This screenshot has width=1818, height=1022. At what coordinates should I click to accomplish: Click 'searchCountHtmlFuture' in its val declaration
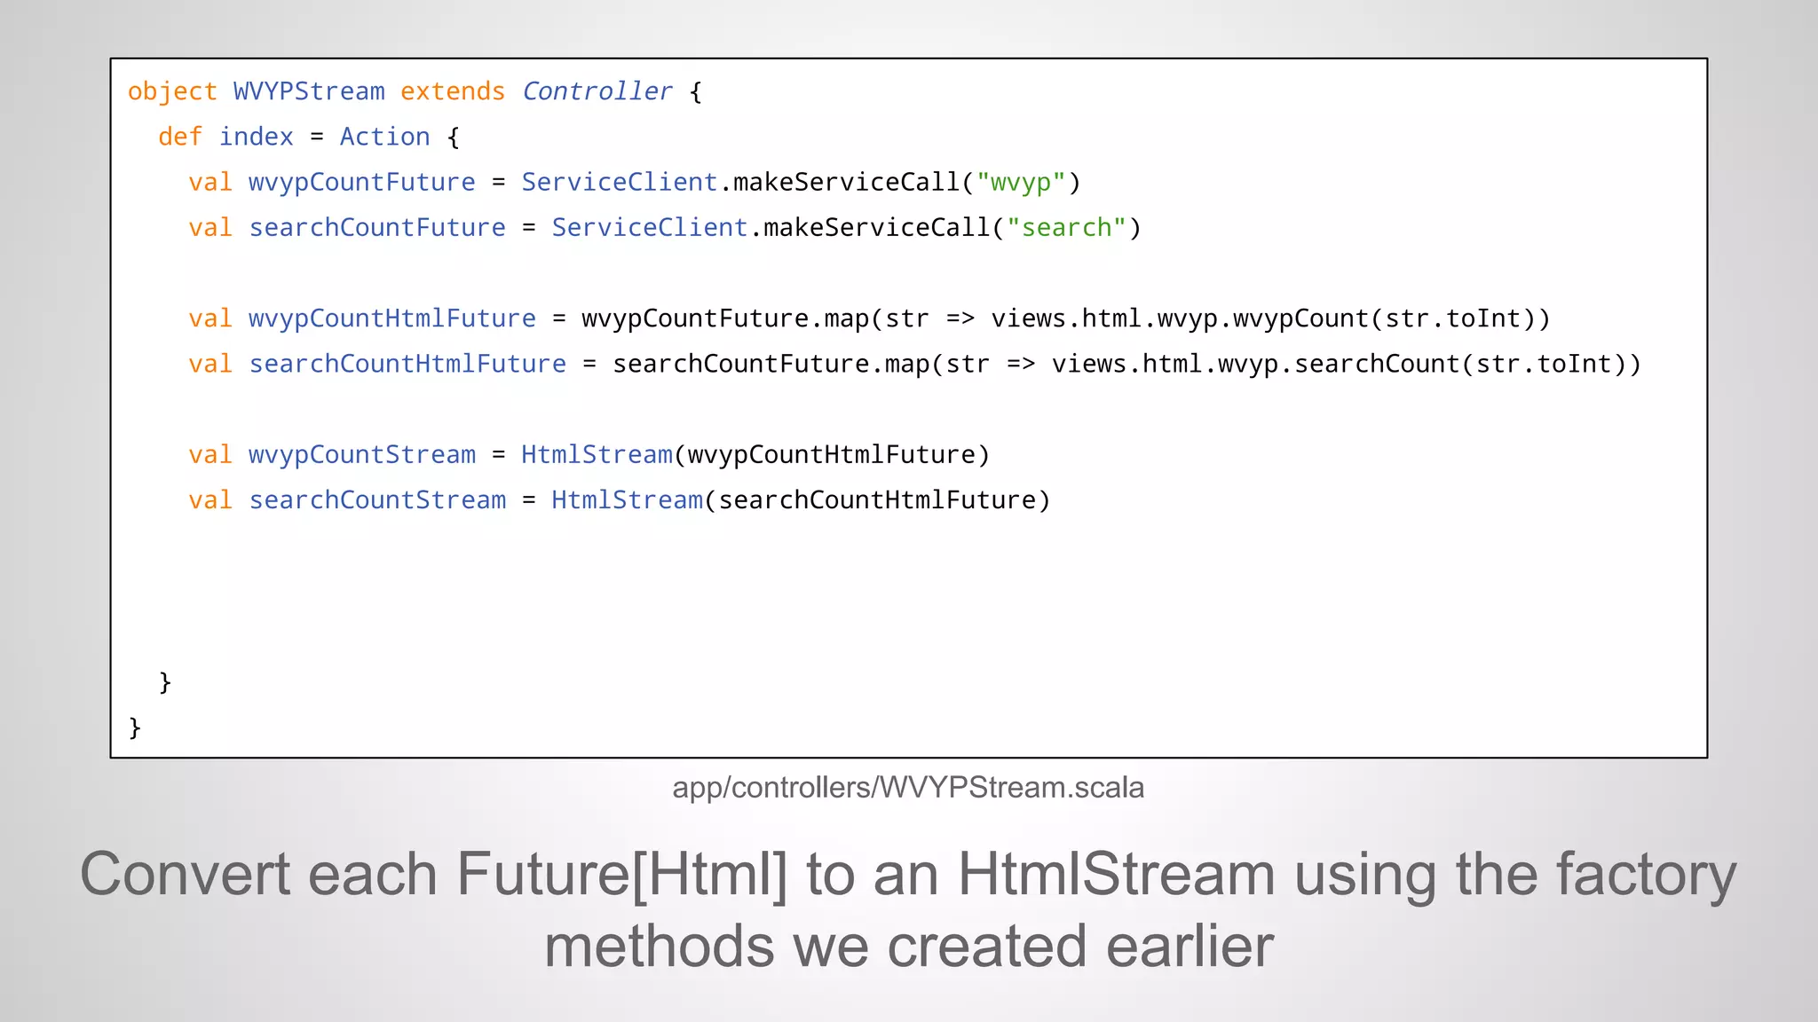[407, 364]
